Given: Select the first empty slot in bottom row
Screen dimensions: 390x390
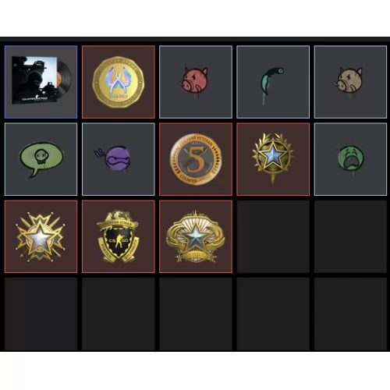Looking at the screenshot, I should [41, 314].
